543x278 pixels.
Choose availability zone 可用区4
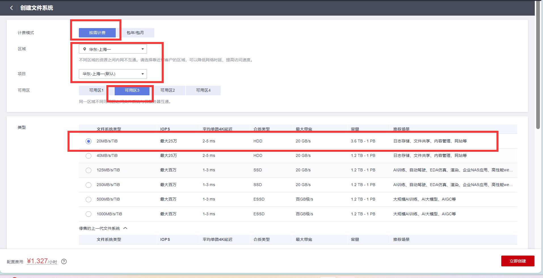click(x=203, y=90)
